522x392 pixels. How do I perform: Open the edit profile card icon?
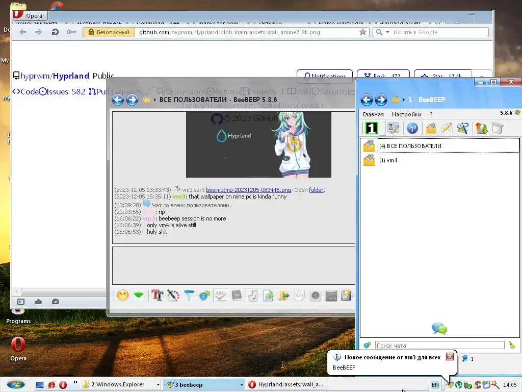pos(393,128)
